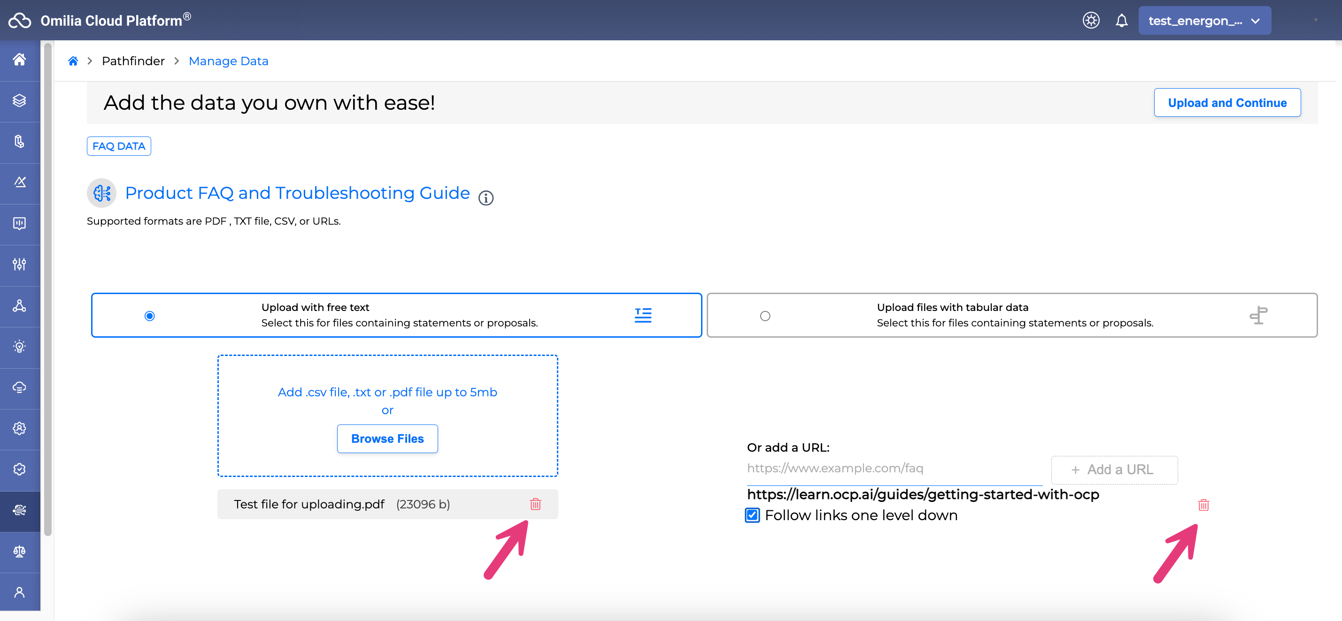Open notifications bell
This screenshot has width=1342, height=621.
(x=1122, y=20)
